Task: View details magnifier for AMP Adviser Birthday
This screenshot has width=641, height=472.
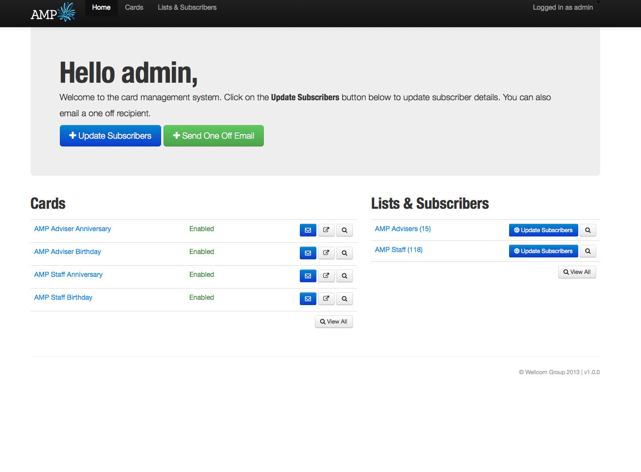Action: click(344, 253)
